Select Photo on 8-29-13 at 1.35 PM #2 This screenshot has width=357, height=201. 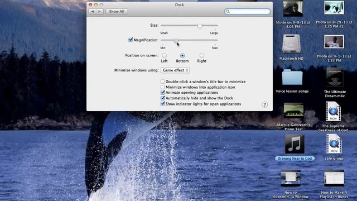tap(334, 7)
